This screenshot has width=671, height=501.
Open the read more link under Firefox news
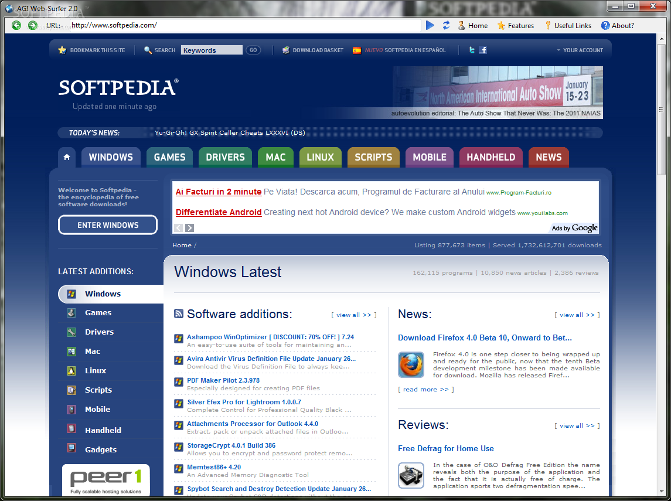(x=426, y=389)
